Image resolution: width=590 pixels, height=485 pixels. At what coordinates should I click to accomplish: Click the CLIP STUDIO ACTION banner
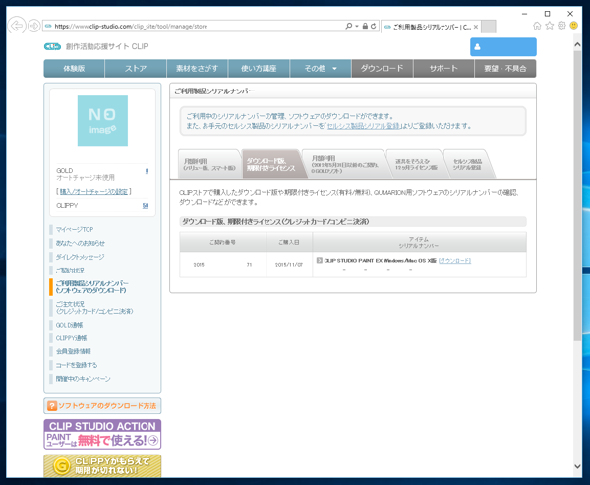pos(102,434)
